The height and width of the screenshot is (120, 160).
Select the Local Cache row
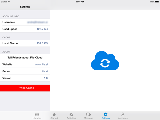point(25,43)
